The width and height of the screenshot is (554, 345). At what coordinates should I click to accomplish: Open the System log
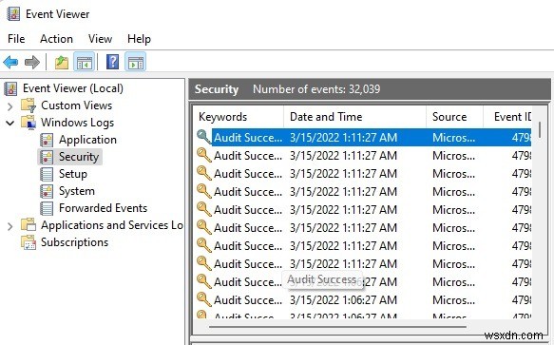[x=77, y=191]
